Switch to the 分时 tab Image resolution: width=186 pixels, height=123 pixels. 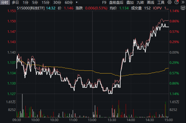[5, 2]
